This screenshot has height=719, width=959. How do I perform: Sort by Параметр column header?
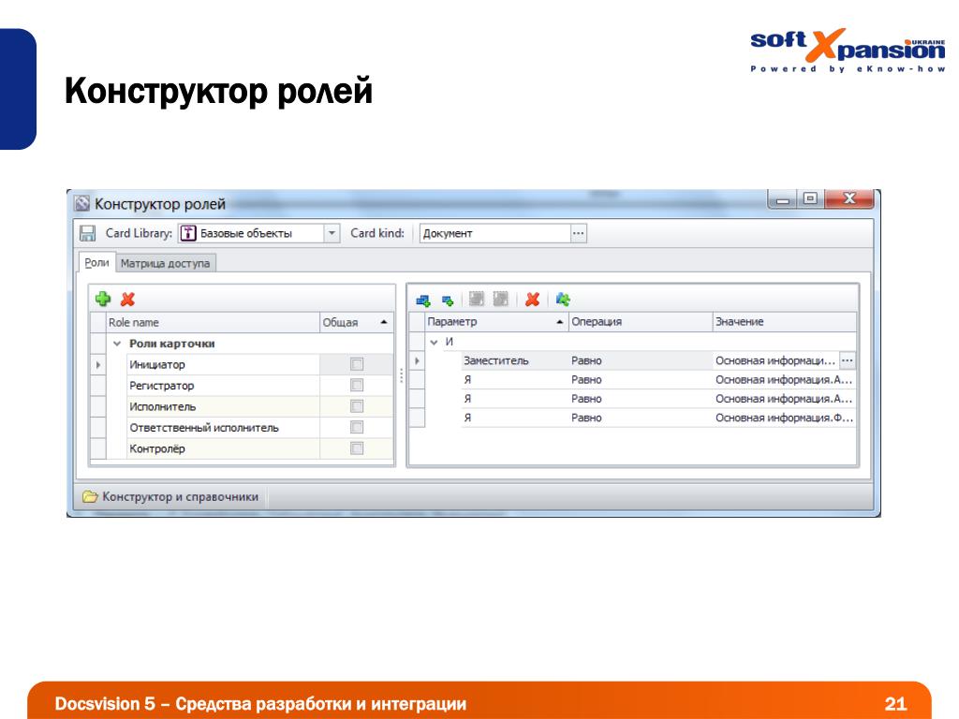pyautogui.click(x=495, y=322)
